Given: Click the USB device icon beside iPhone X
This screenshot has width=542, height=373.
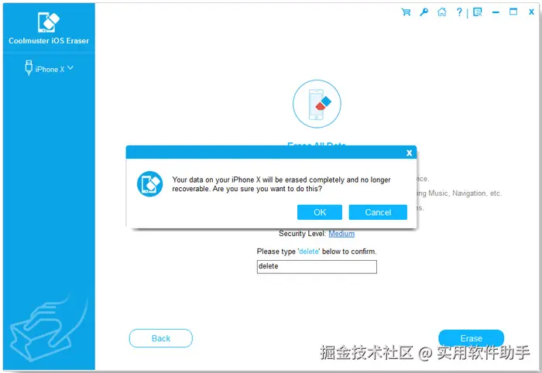Looking at the screenshot, I should [x=29, y=67].
